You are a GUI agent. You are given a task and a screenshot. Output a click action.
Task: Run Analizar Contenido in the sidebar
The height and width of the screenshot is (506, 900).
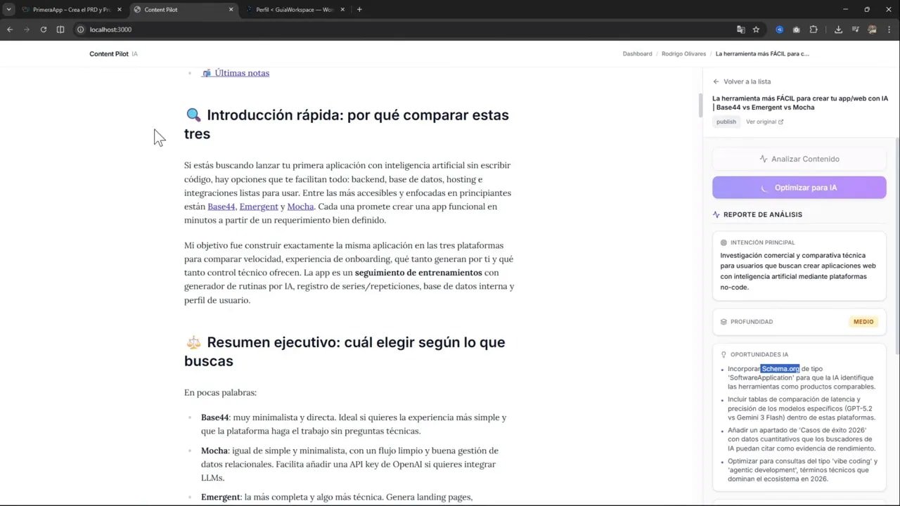799,159
